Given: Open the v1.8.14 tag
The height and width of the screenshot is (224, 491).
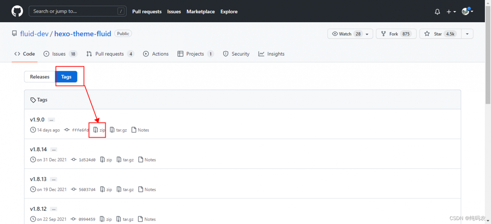Looking at the screenshot, I should click(38, 149).
